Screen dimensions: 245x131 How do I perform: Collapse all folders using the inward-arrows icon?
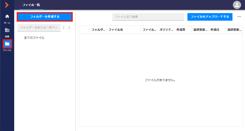(x=69, y=28)
